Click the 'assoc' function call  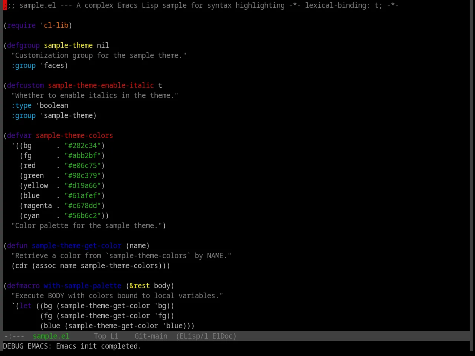coord(46,266)
